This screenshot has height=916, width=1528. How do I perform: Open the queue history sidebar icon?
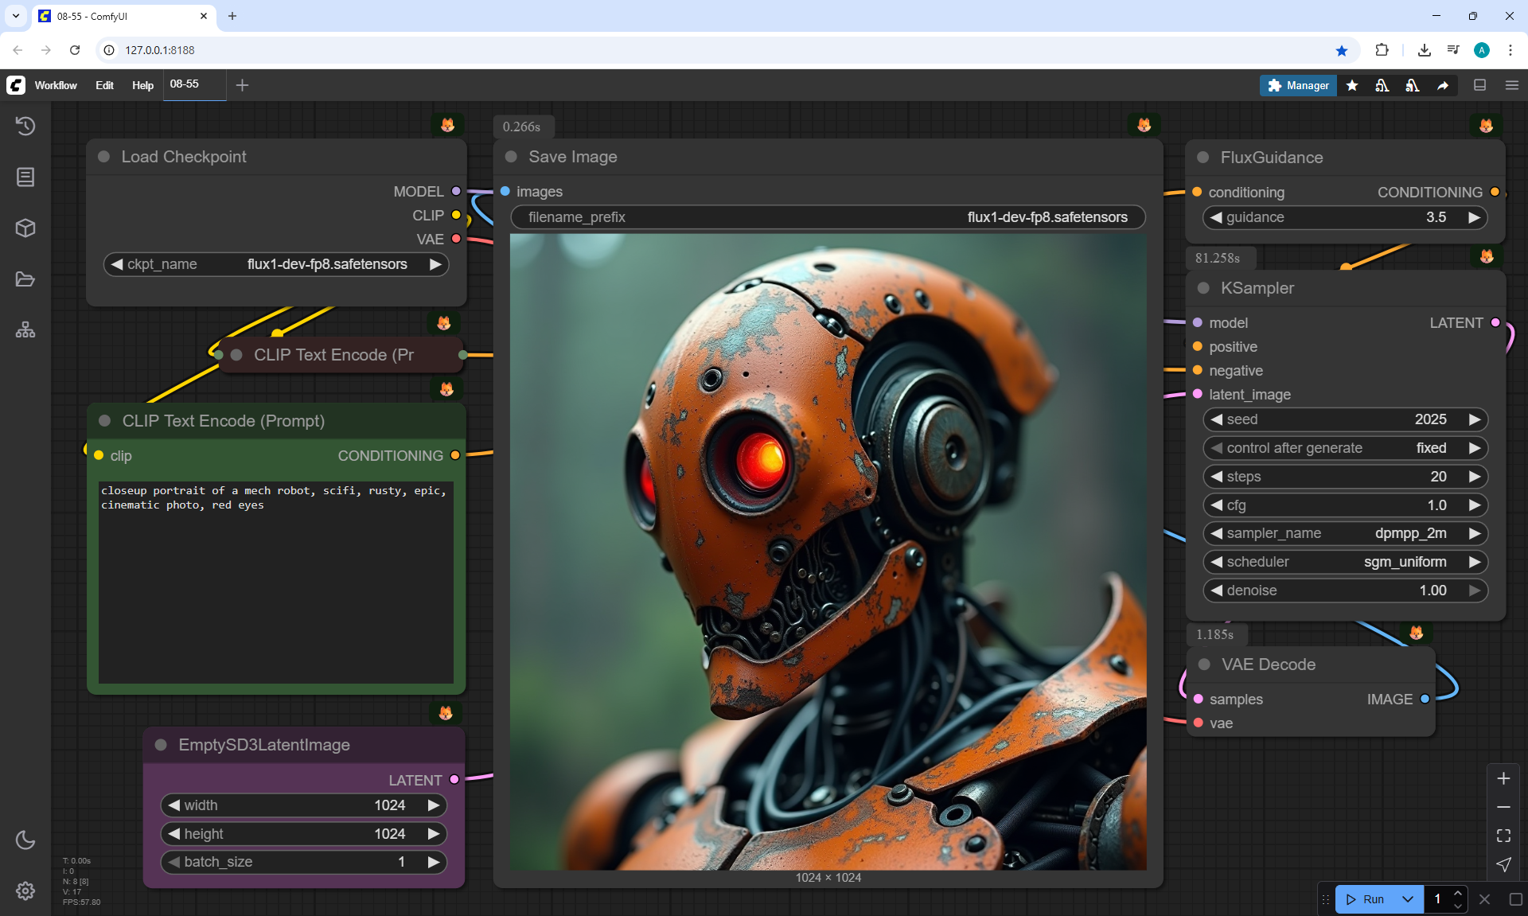point(25,126)
